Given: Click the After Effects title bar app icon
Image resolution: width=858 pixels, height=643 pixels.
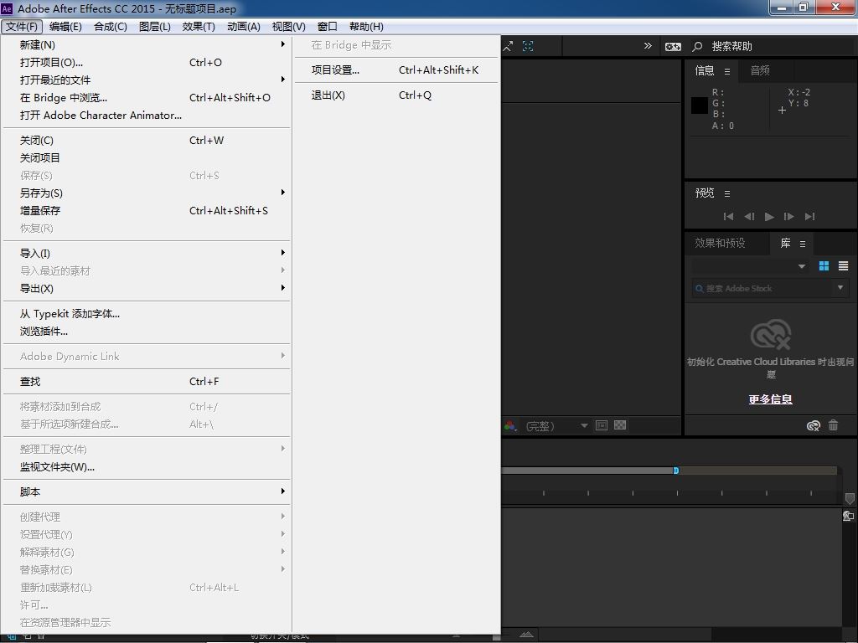Looking at the screenshot, I should [x=7, y=8].
